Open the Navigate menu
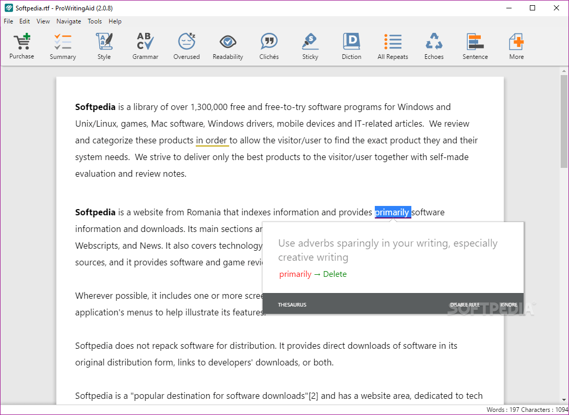 (68, 21)
